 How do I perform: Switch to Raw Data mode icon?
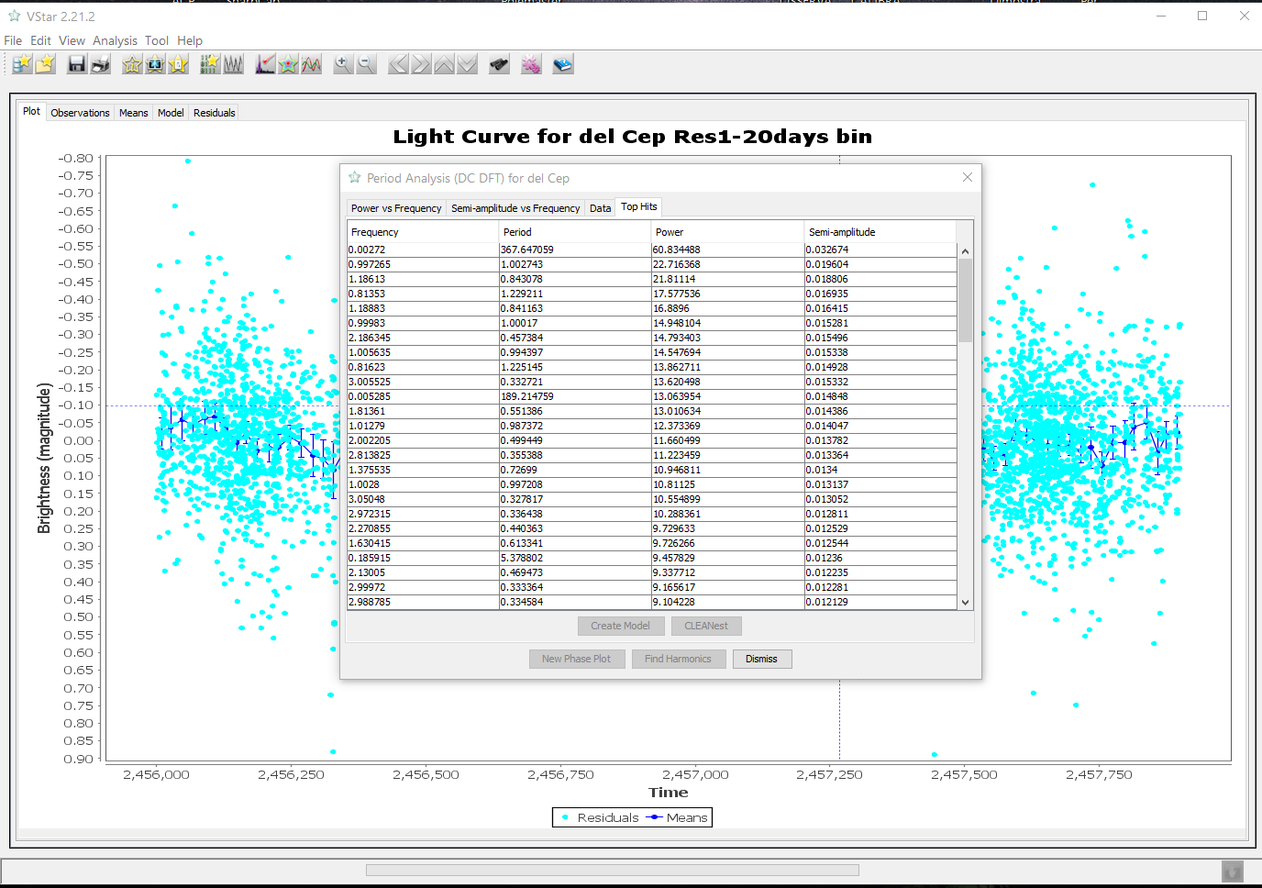coord(210,64)
